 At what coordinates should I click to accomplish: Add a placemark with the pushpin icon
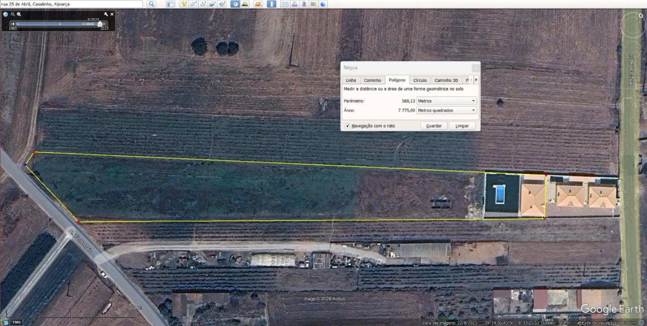click(x=184, y=4)
